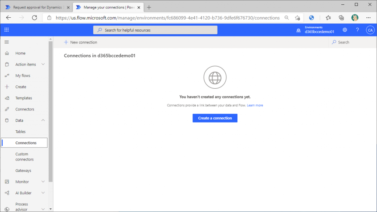
Task: Switch to Manage your connections tab
Action: (108, 7)
